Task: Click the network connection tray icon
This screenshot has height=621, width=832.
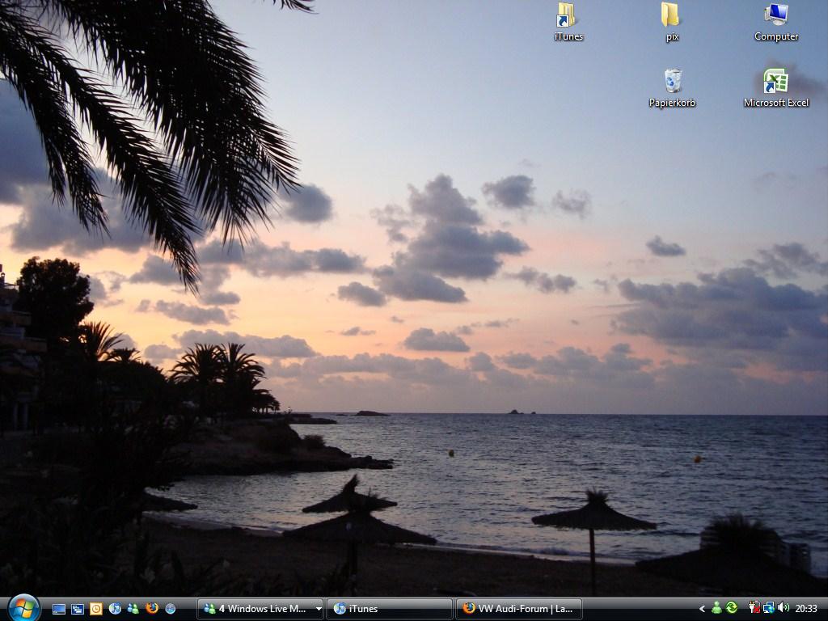Action: 768,608
